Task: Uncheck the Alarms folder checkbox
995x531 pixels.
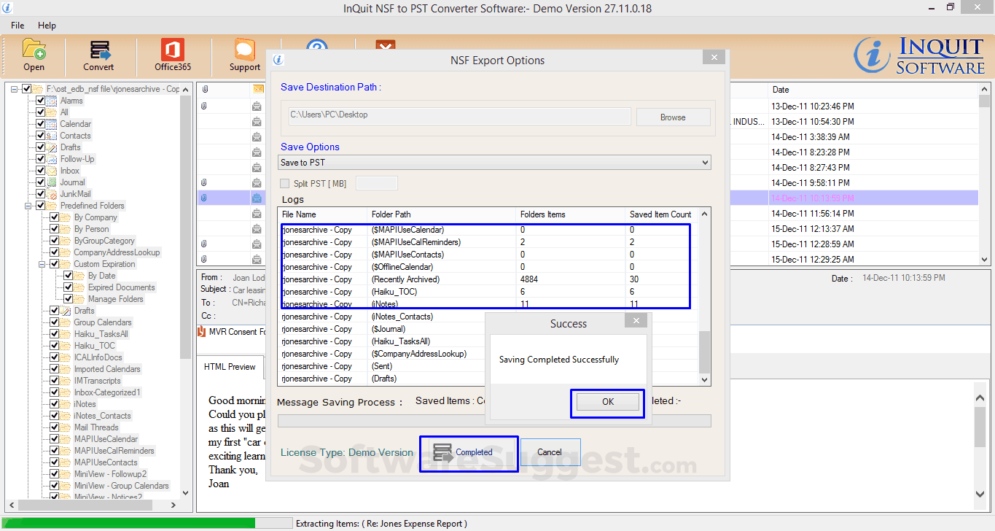Action: pos(40,101)
